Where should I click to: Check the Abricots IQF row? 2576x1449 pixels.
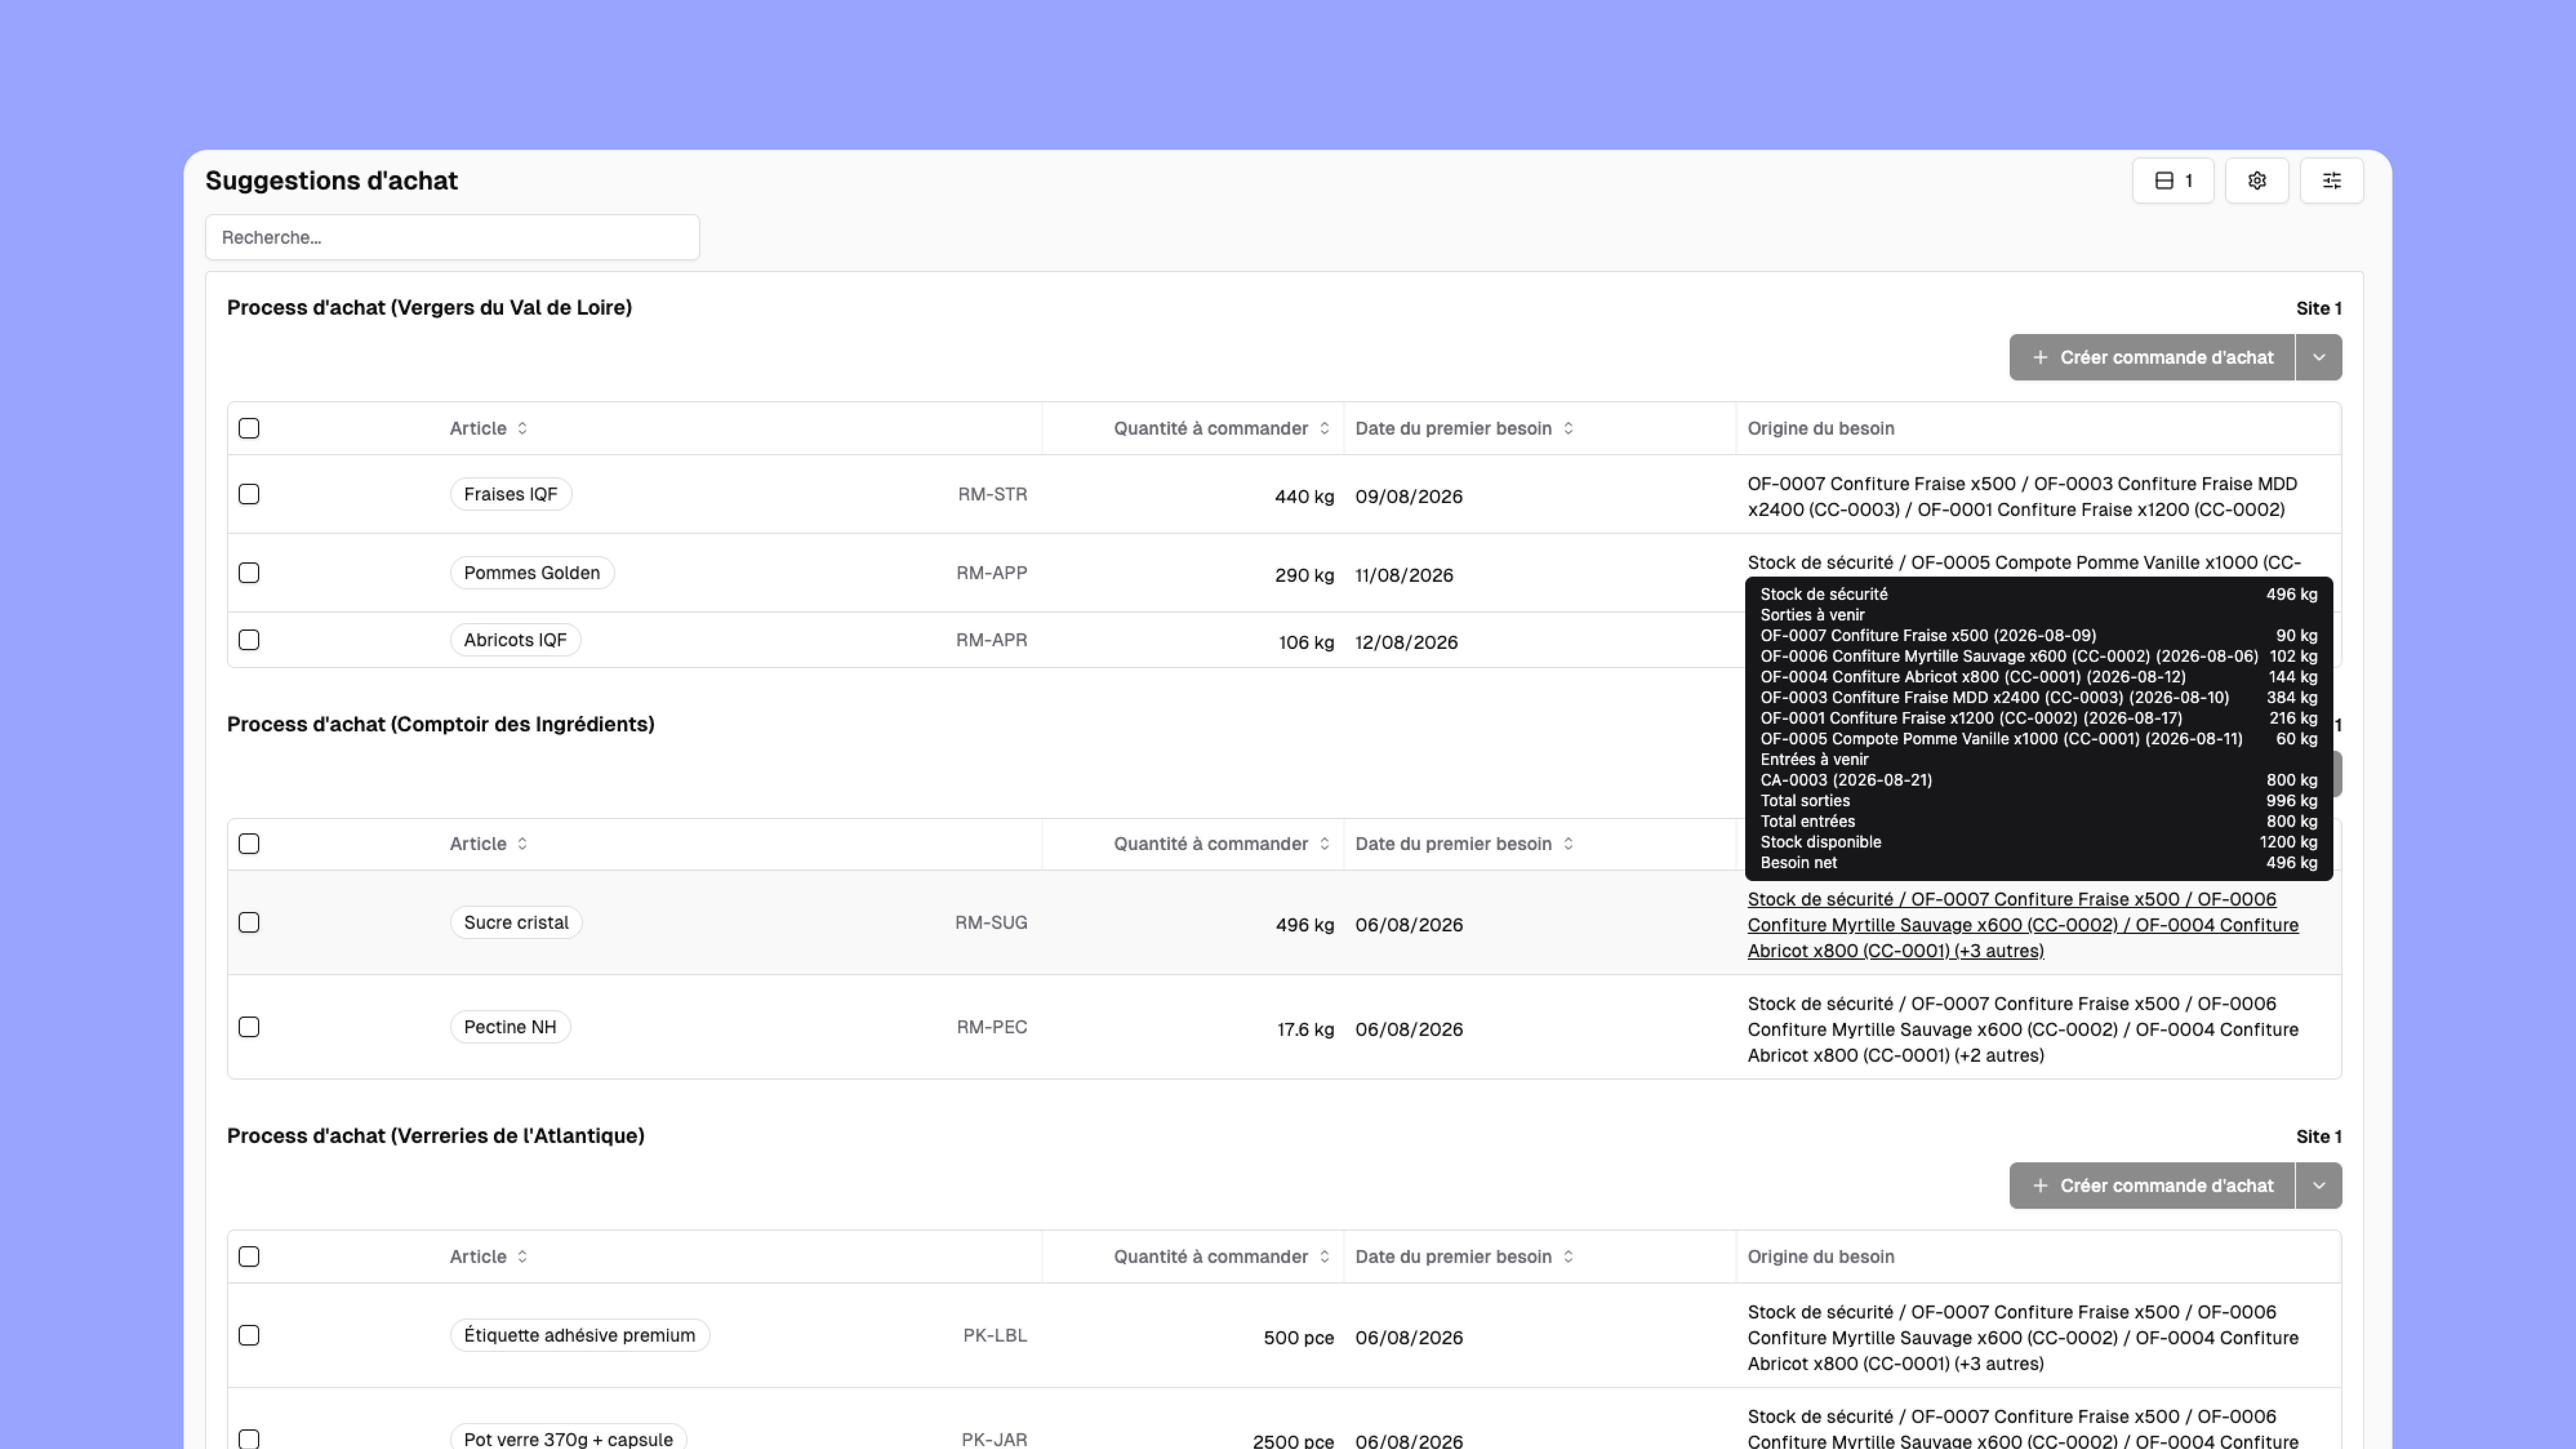249,640
